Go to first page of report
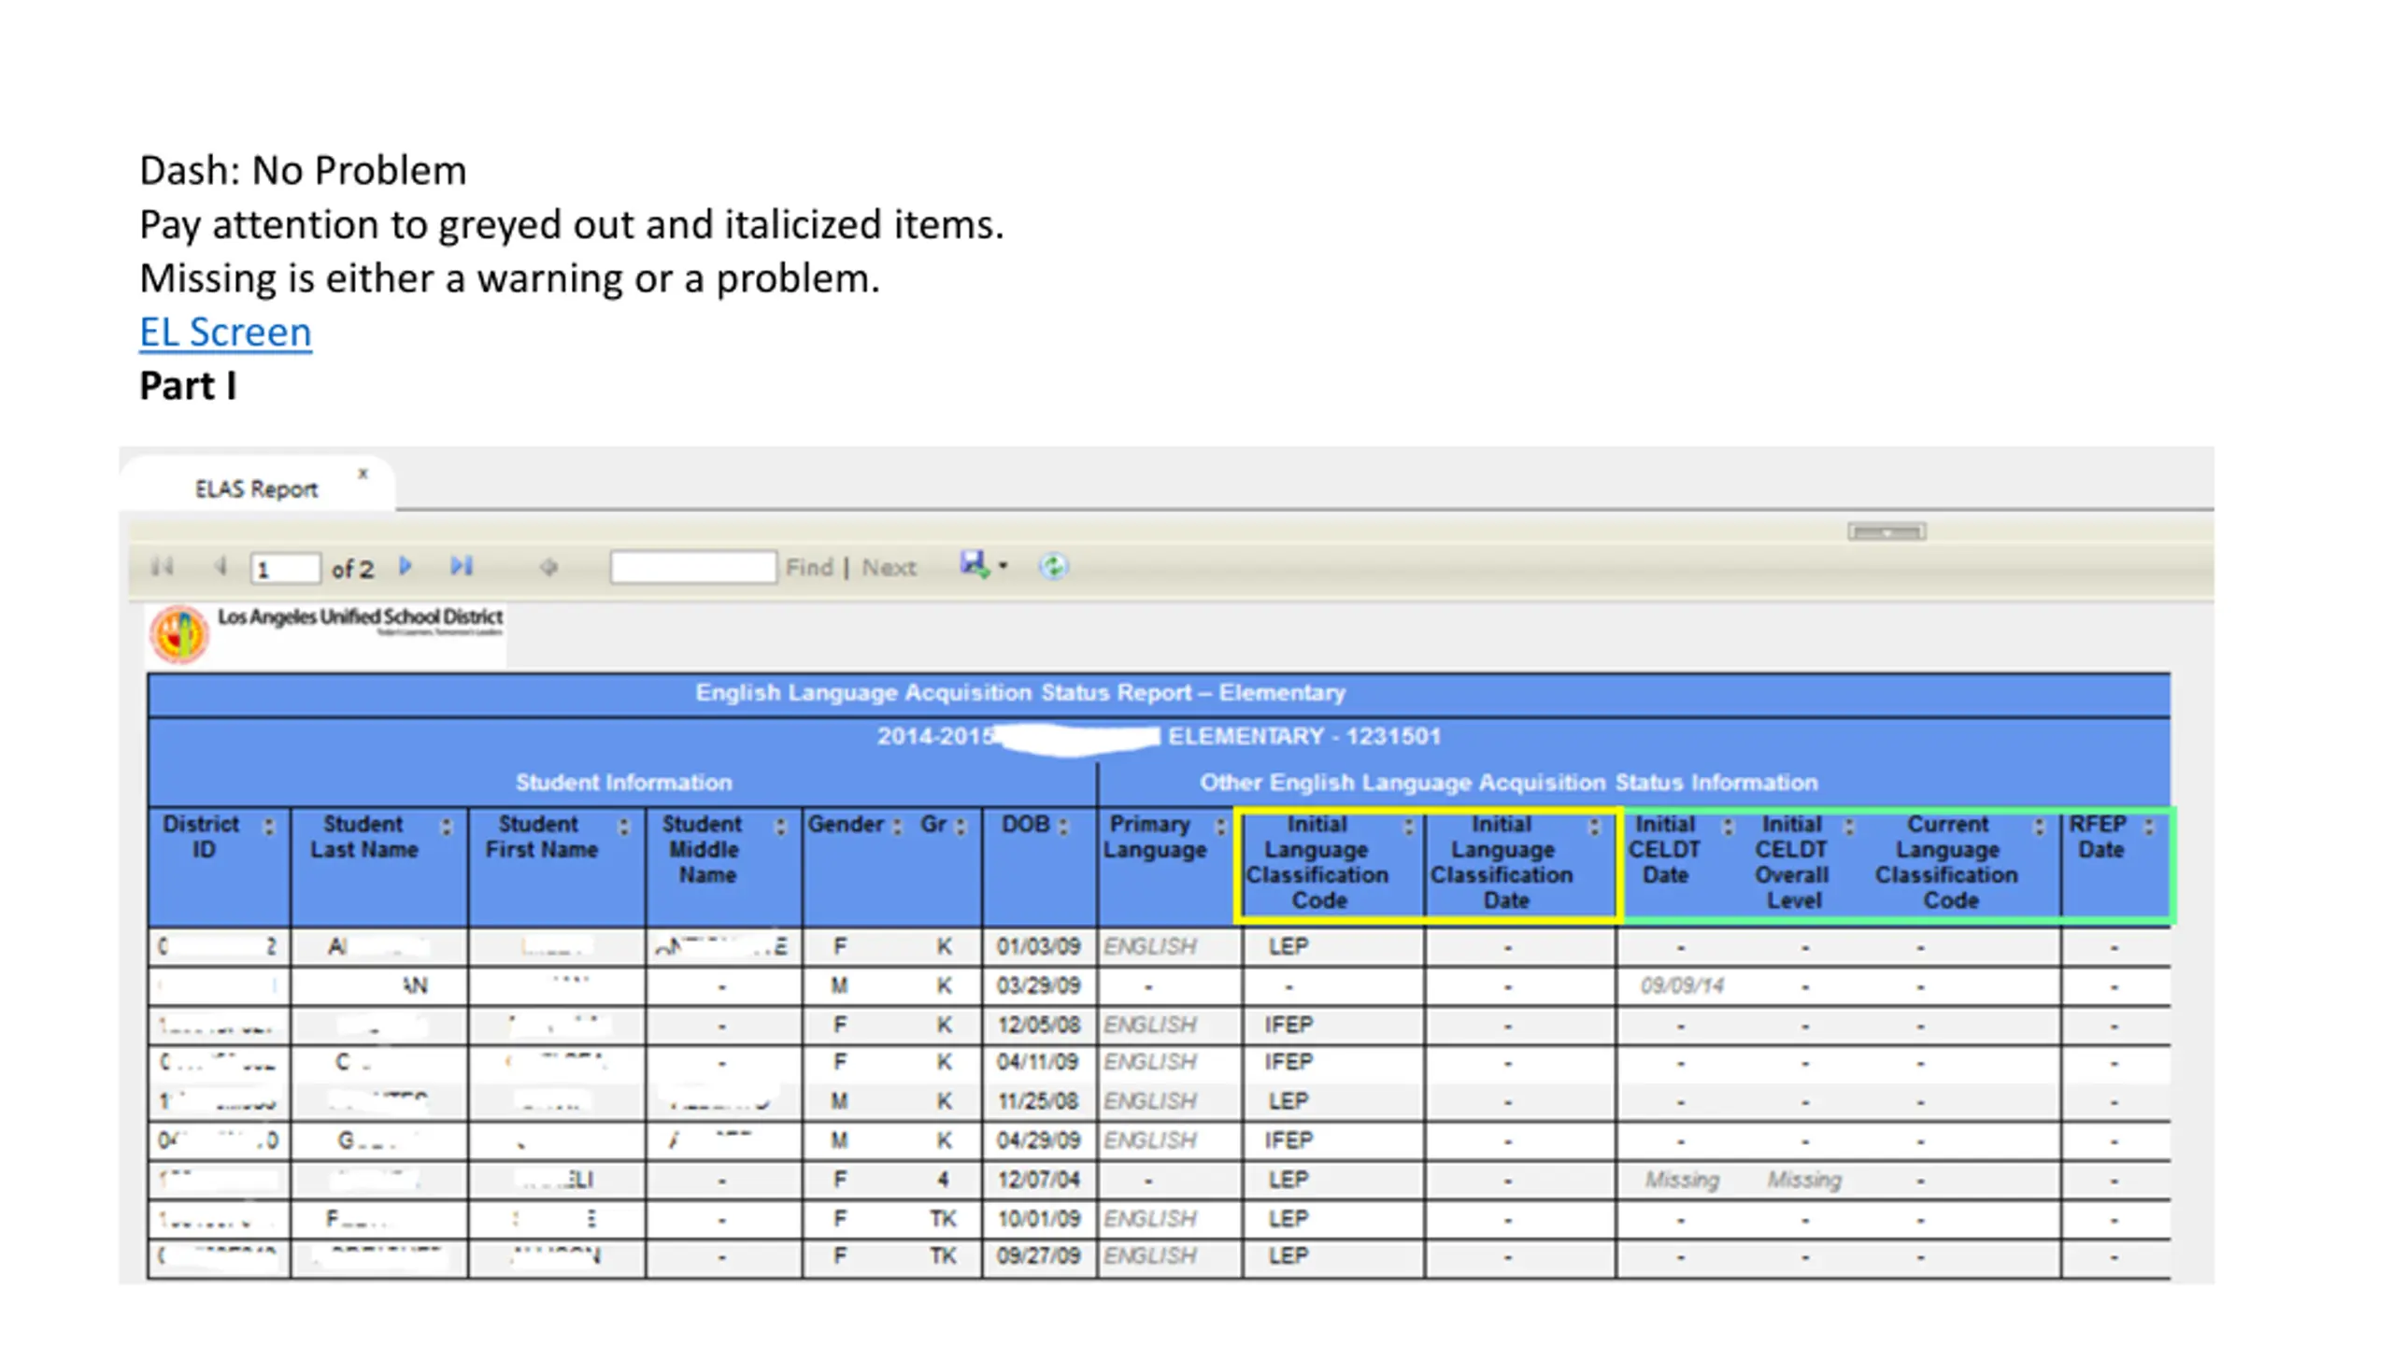The width and height of the screenshot is (2392, 1345). [163, 566]
